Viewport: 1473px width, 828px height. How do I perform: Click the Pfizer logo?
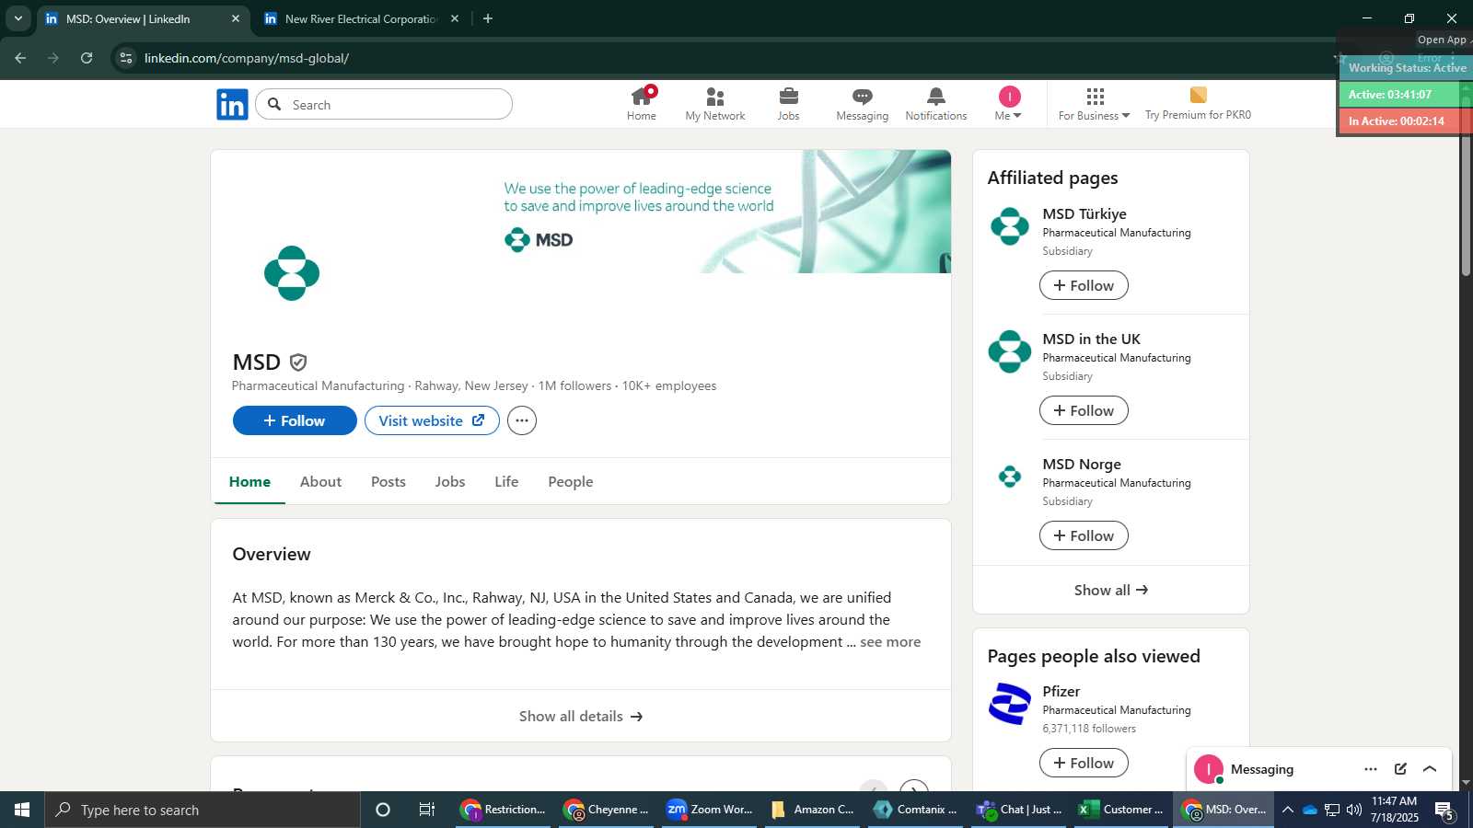click(x=1010, y=704)
